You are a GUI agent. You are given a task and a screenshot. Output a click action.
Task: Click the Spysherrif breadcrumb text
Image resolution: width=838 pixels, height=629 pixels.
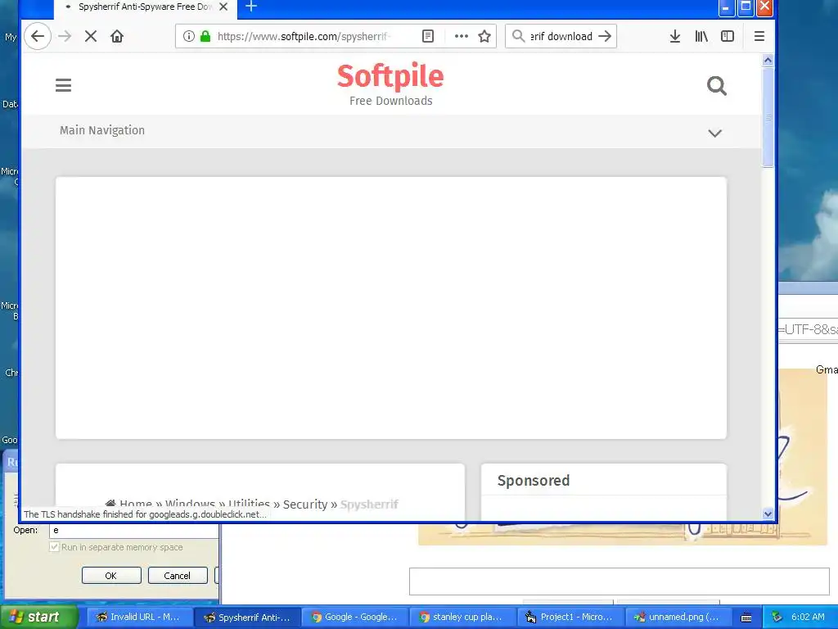click(369, 505)
